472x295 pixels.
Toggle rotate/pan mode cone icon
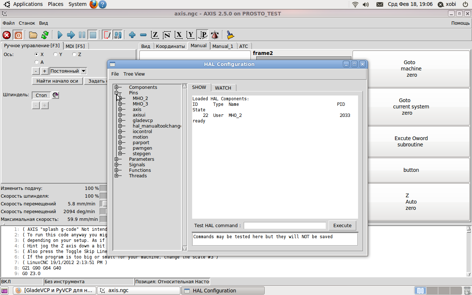pos(215,35)
